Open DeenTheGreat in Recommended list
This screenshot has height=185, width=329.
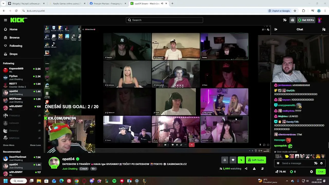click(x=22, y=158)
